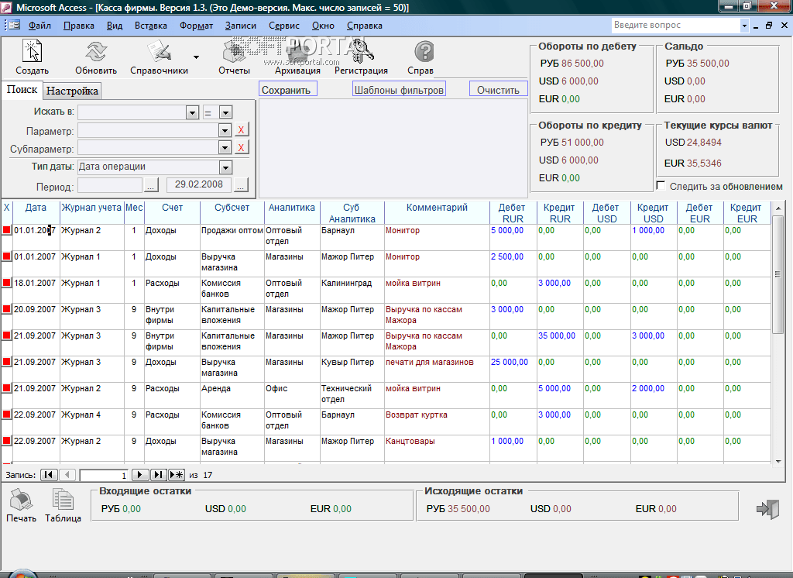
Task: Click the table scroll down arrow
Action: (778, 461)
